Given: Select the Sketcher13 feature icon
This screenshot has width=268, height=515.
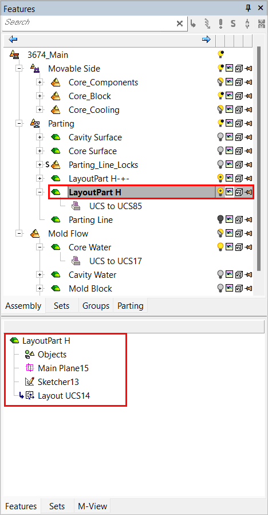Looking at the screenshot, I should [30, 382].
